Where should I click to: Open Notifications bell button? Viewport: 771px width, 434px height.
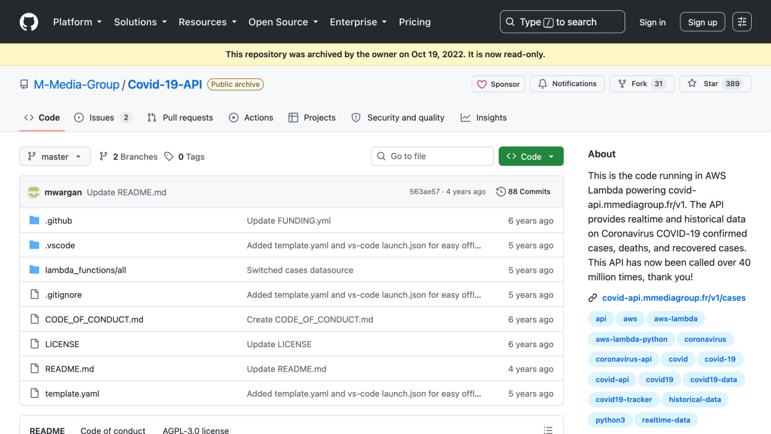click(567, 84)
